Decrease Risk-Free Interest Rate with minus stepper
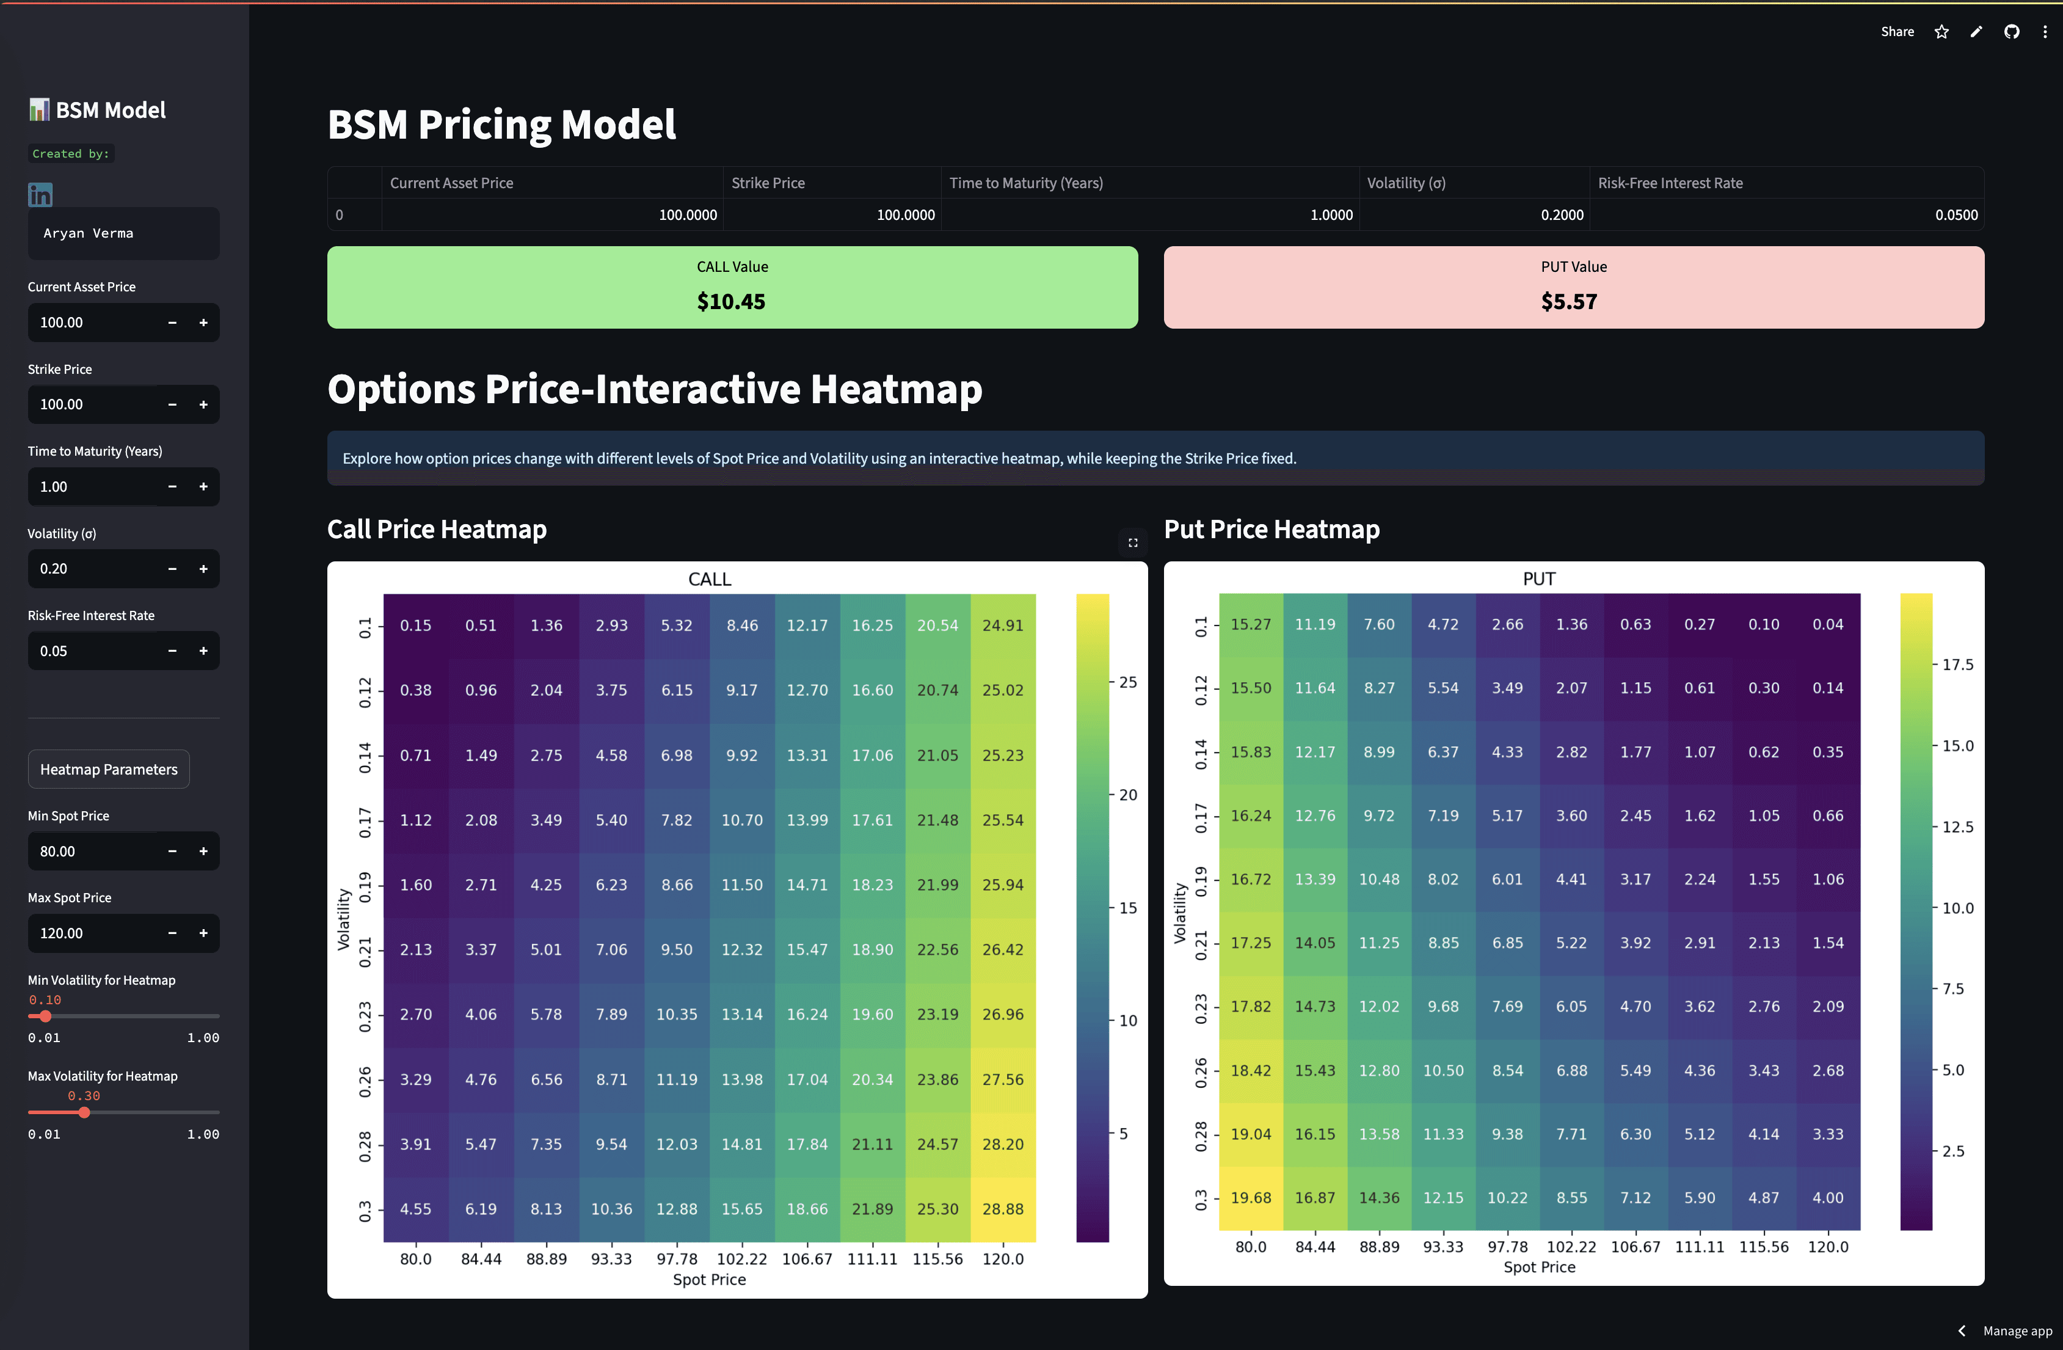2063x1350 pixels. [x=172, y=651]
